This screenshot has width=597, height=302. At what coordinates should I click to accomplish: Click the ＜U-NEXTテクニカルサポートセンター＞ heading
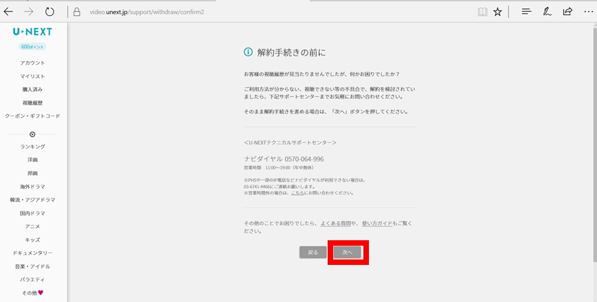pos(290,143)
